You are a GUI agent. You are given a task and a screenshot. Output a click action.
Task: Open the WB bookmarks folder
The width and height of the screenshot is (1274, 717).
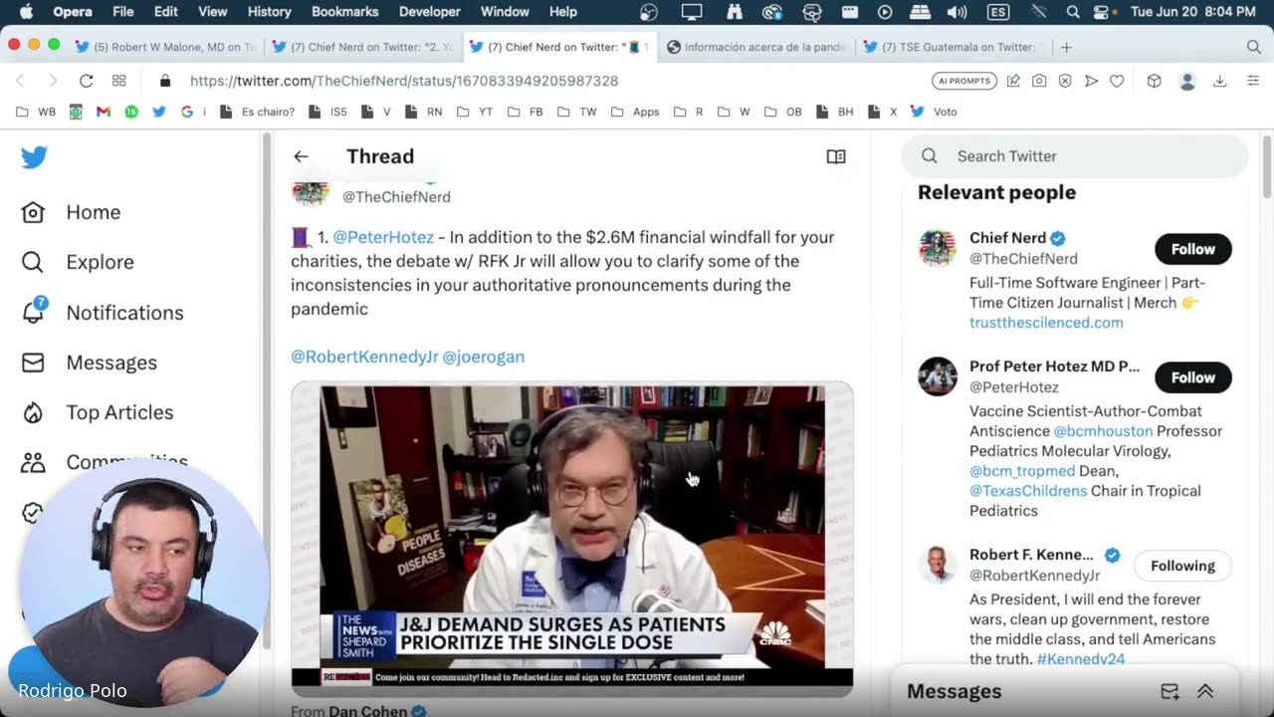pos(36,112)
